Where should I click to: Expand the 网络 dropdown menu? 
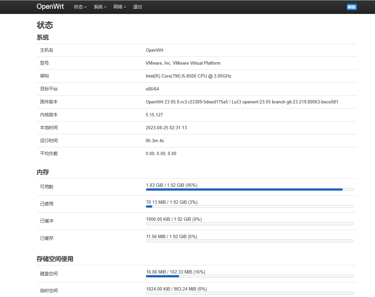pos(120,7)
